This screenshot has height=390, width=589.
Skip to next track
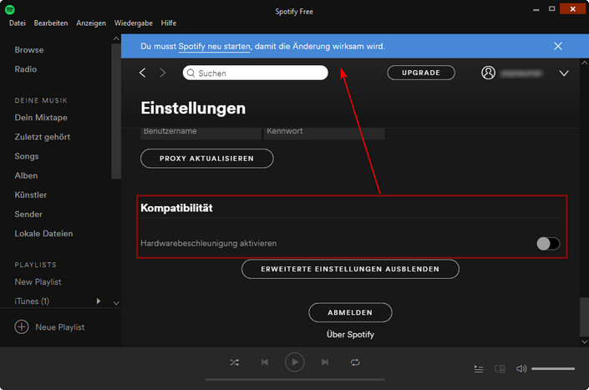[x=325, y=362]
